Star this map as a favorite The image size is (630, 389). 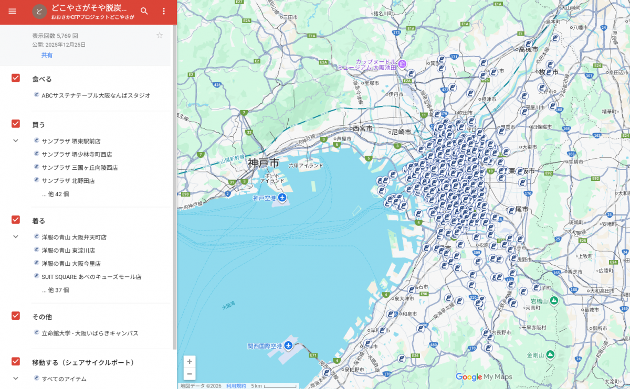click(160, 36)
